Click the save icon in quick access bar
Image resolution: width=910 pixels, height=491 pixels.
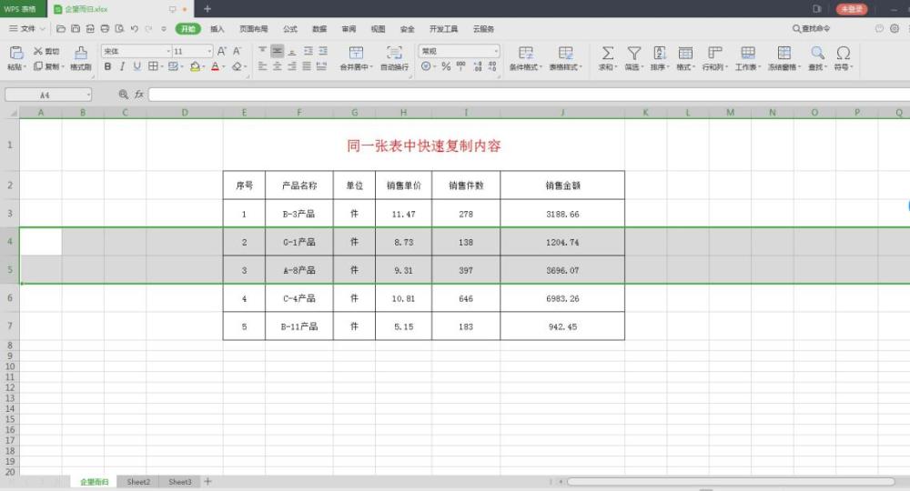pos(76,28)
